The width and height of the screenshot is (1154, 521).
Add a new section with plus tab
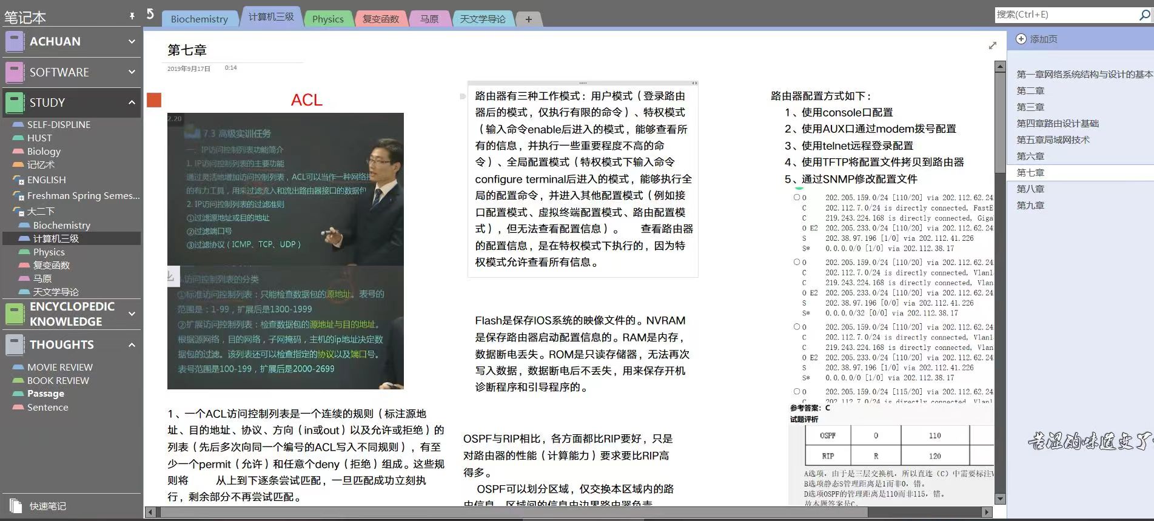point(528,19)
